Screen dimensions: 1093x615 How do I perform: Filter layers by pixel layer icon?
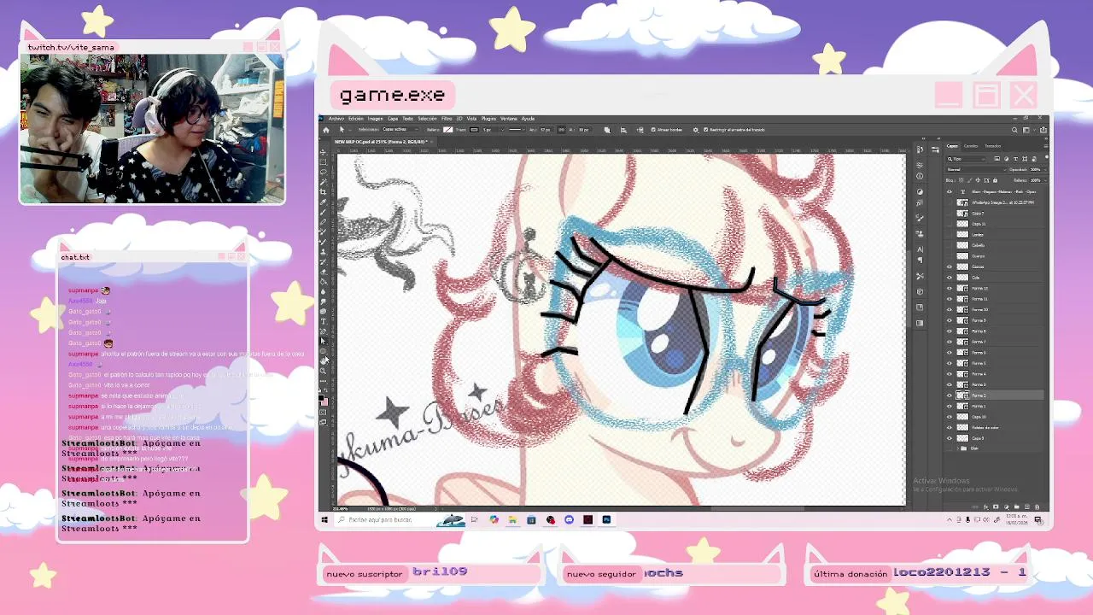click(x=997, y=159)
